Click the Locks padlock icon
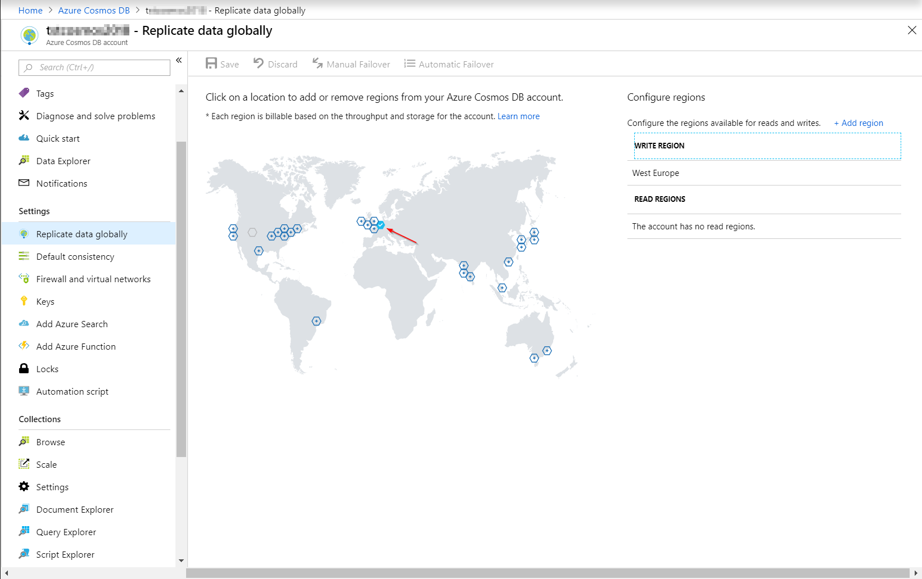The height and width of the screenshot is (579, 922). 24,368
